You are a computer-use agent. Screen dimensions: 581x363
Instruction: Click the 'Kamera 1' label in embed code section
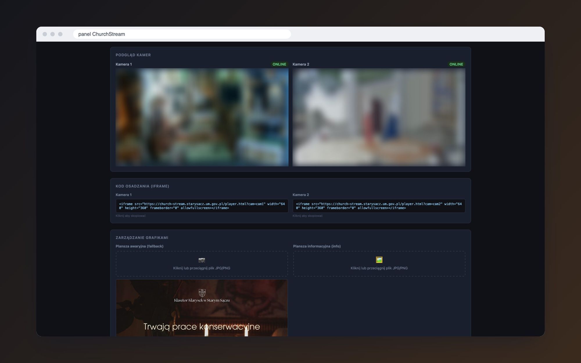pos(124,195)
